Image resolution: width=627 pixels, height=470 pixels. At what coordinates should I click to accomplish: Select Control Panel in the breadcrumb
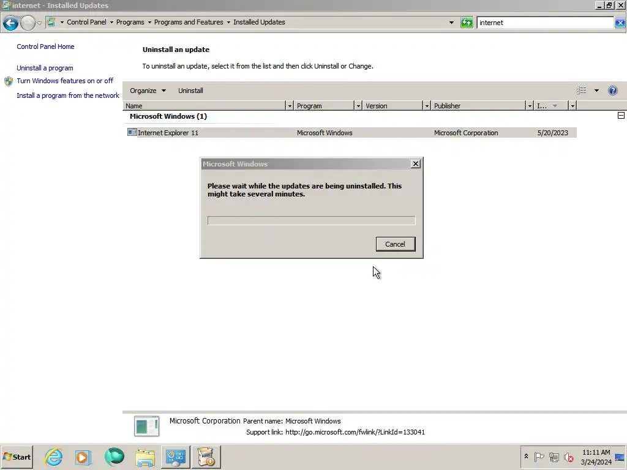[86, 22]
